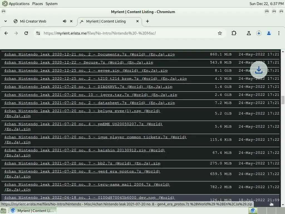Screen dimensions: 285x214
Task: Open the 0100d870045b6000 dev.nsp link
Action: click(89, 198)
